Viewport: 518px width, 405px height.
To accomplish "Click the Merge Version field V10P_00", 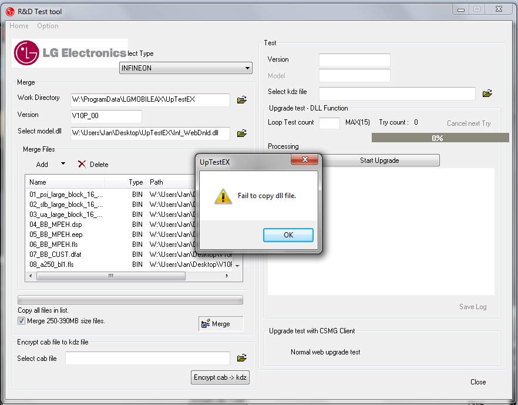I will 106,116.
